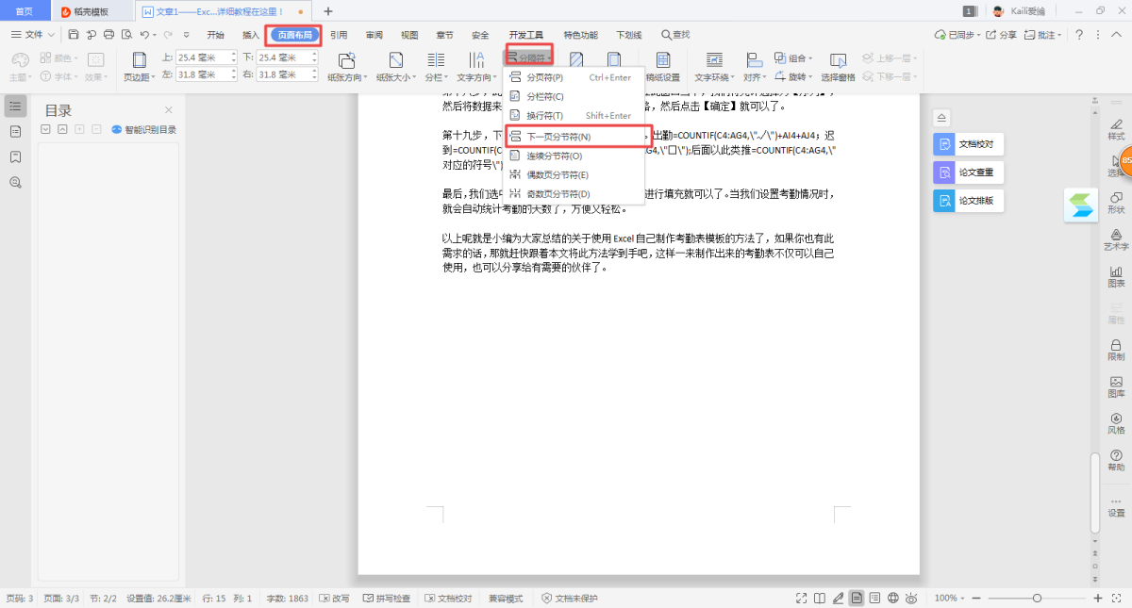Expand the 分栏 columns dropdown
Viewport: 1132px width, 608px height.
tap(435, 77)
